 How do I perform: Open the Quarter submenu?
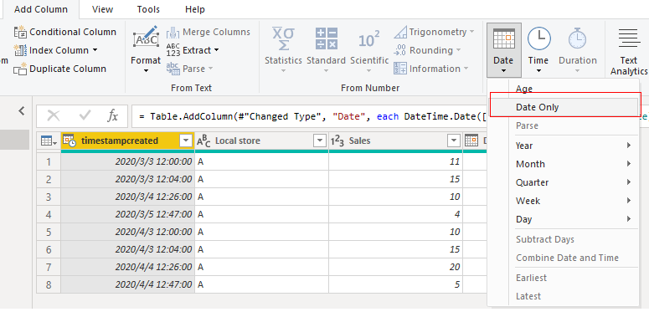pyautogui.click(x=563, y=182)
